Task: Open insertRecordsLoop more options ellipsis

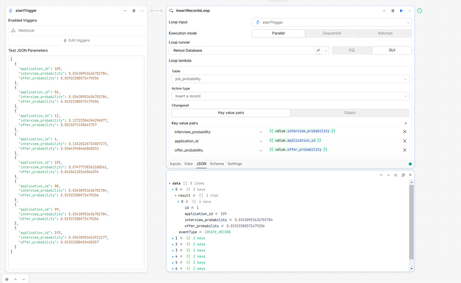Action: pyautogui.click(x=410, y=11)
